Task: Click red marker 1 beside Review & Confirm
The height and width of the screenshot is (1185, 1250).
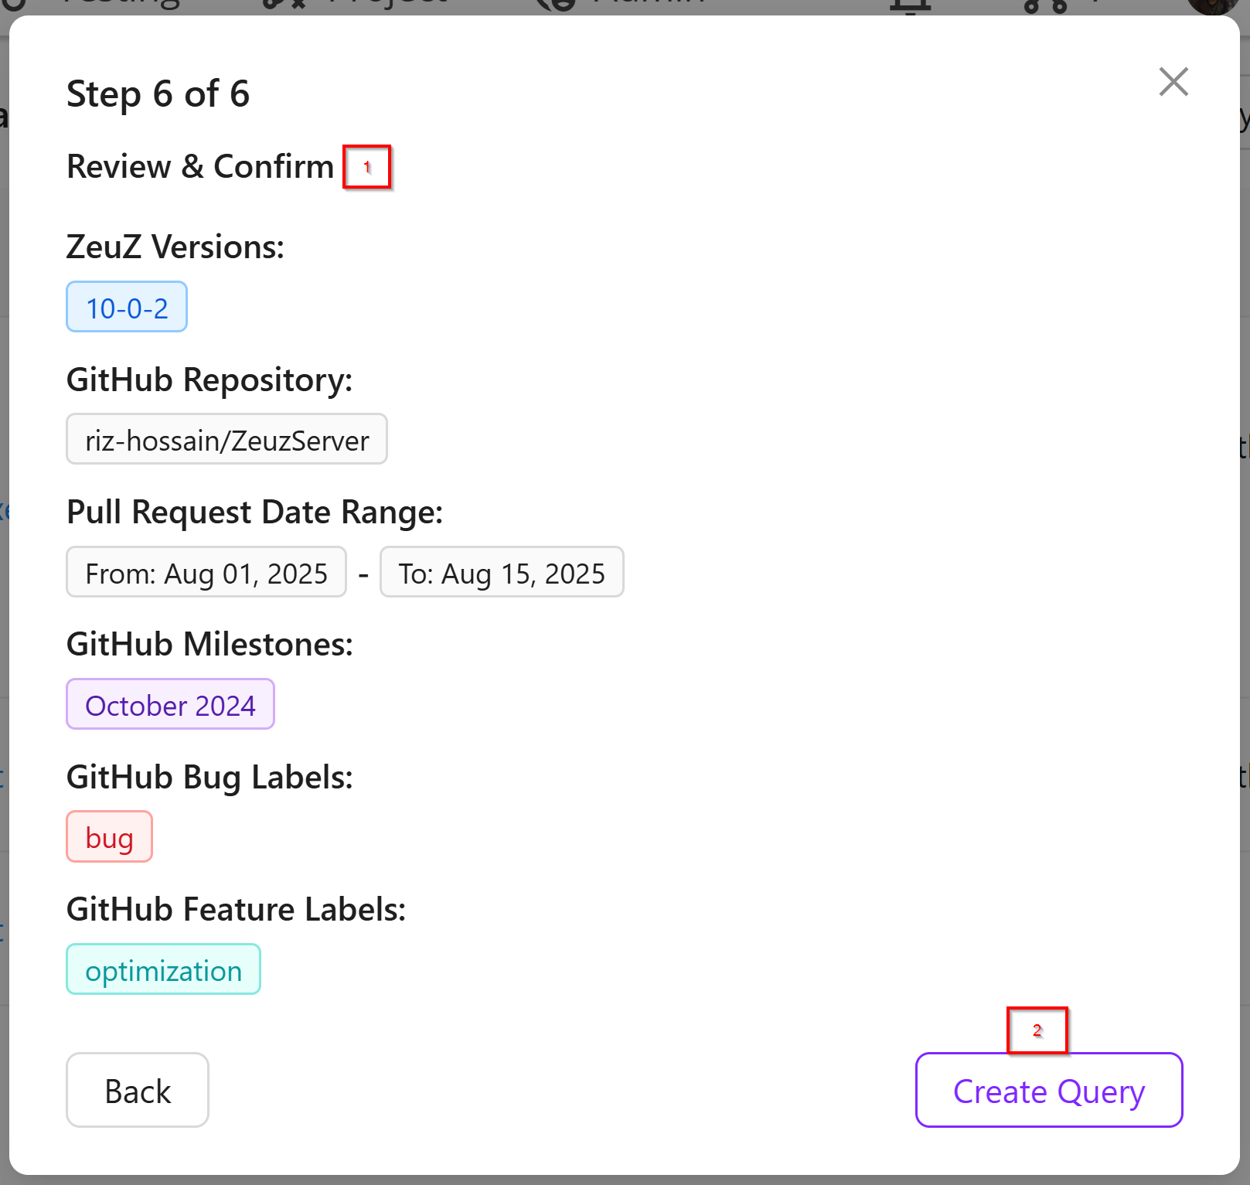Action: pyautogui.click(x=367, y=166)
